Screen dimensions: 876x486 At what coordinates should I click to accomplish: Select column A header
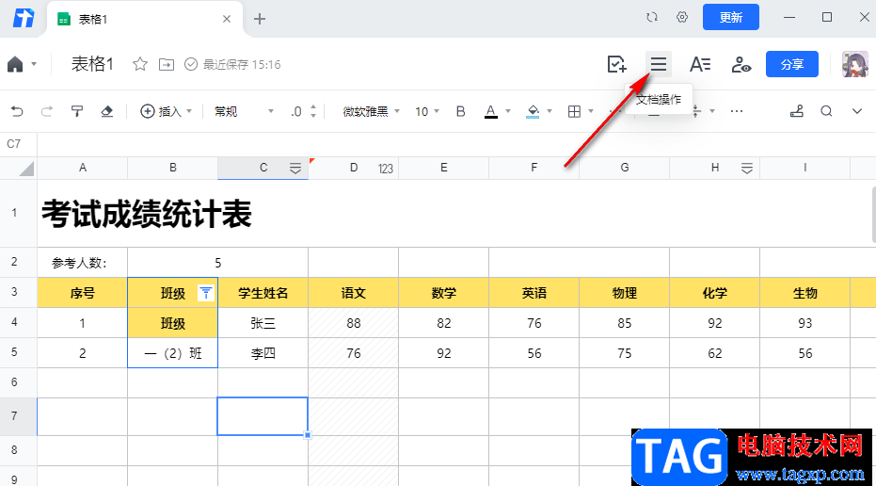point(83,168)
